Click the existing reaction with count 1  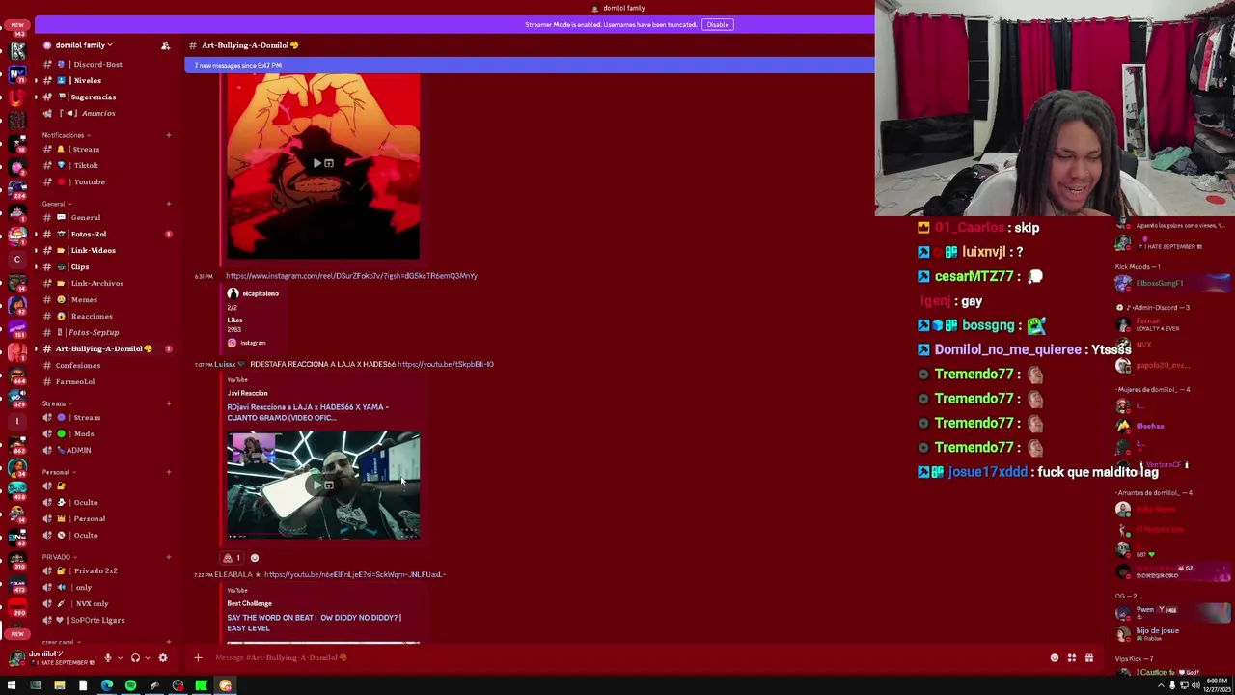click(x=233, y=558)
